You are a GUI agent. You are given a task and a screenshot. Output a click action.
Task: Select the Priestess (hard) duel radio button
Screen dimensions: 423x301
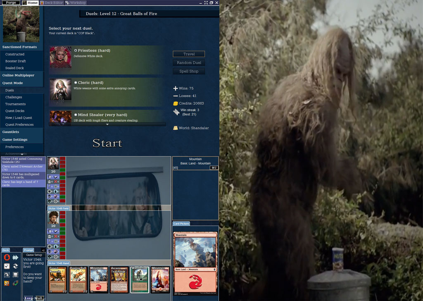(x=76, y=50)
